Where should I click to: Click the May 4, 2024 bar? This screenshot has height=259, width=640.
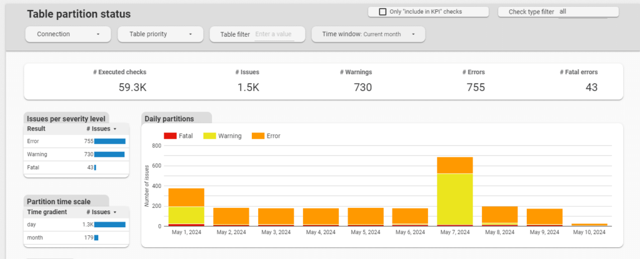tap(321, 217)
